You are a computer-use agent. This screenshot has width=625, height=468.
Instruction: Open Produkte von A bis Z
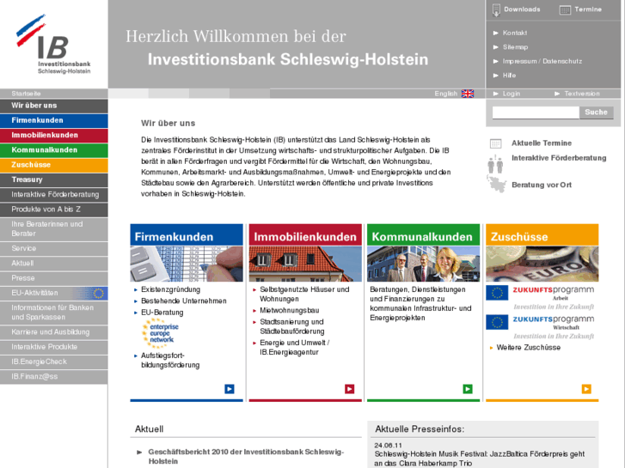tap(54, 210)
